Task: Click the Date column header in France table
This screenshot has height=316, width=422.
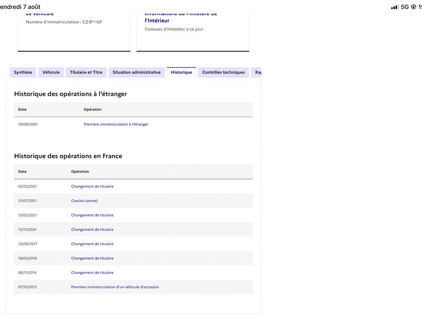Action: pyautogui.click(x=22, y=172)
